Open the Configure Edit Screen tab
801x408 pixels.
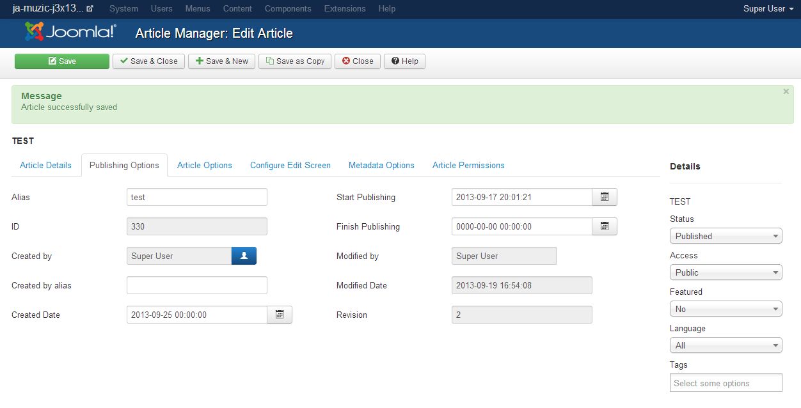290,165
